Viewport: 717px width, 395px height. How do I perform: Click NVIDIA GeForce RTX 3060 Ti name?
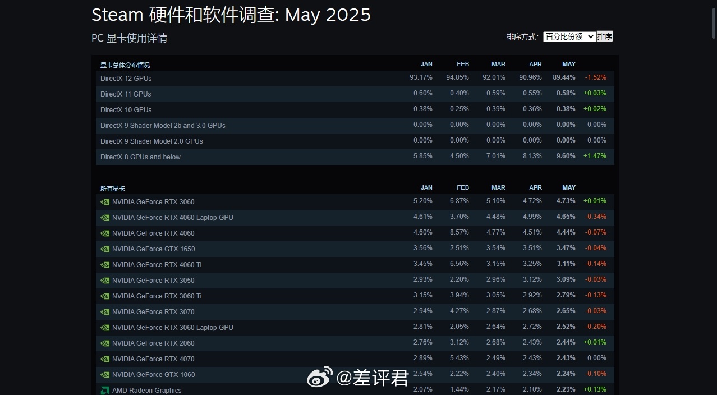[x=157, y=296]
